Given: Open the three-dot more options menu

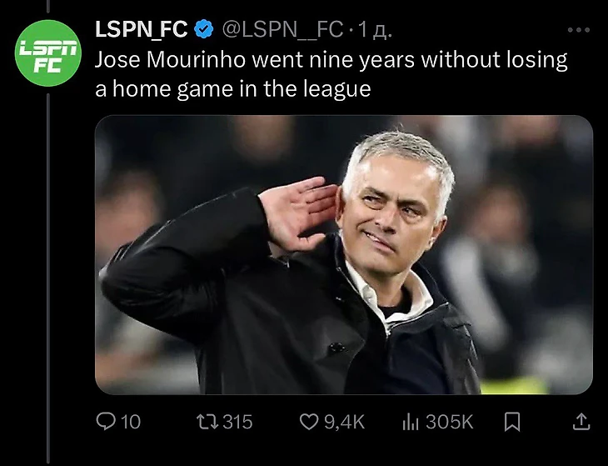Looking at the screenshot, I should pos(578,30).
